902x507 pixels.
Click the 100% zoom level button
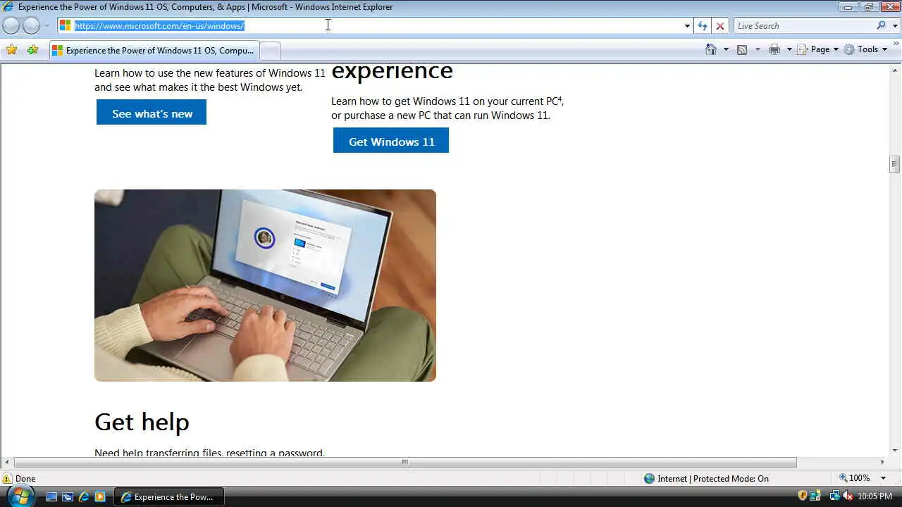click(854, 478)
